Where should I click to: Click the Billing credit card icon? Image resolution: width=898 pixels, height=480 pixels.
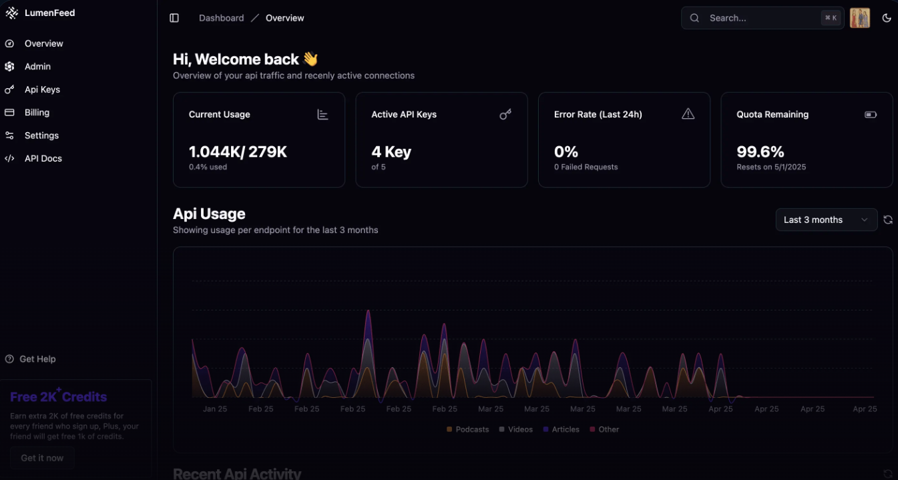(9, 113)
